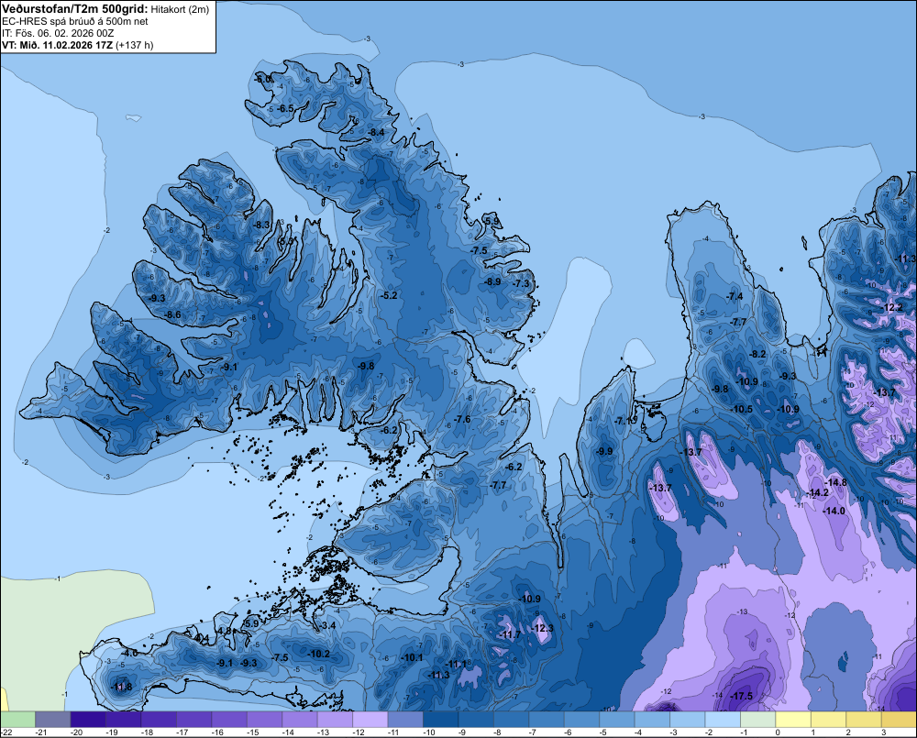Click the -10.2 temperature value

[x=319, y=654]
